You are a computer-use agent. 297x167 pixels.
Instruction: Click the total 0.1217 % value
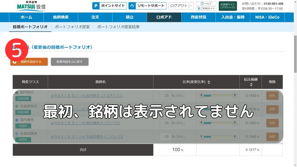252,150
